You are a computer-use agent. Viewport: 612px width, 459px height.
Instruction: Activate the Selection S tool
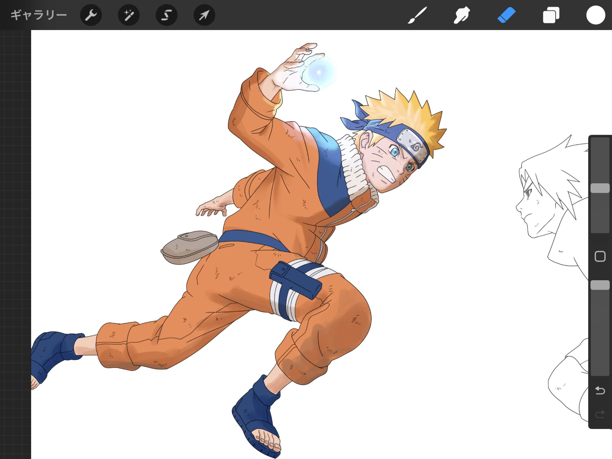[166, 15]
